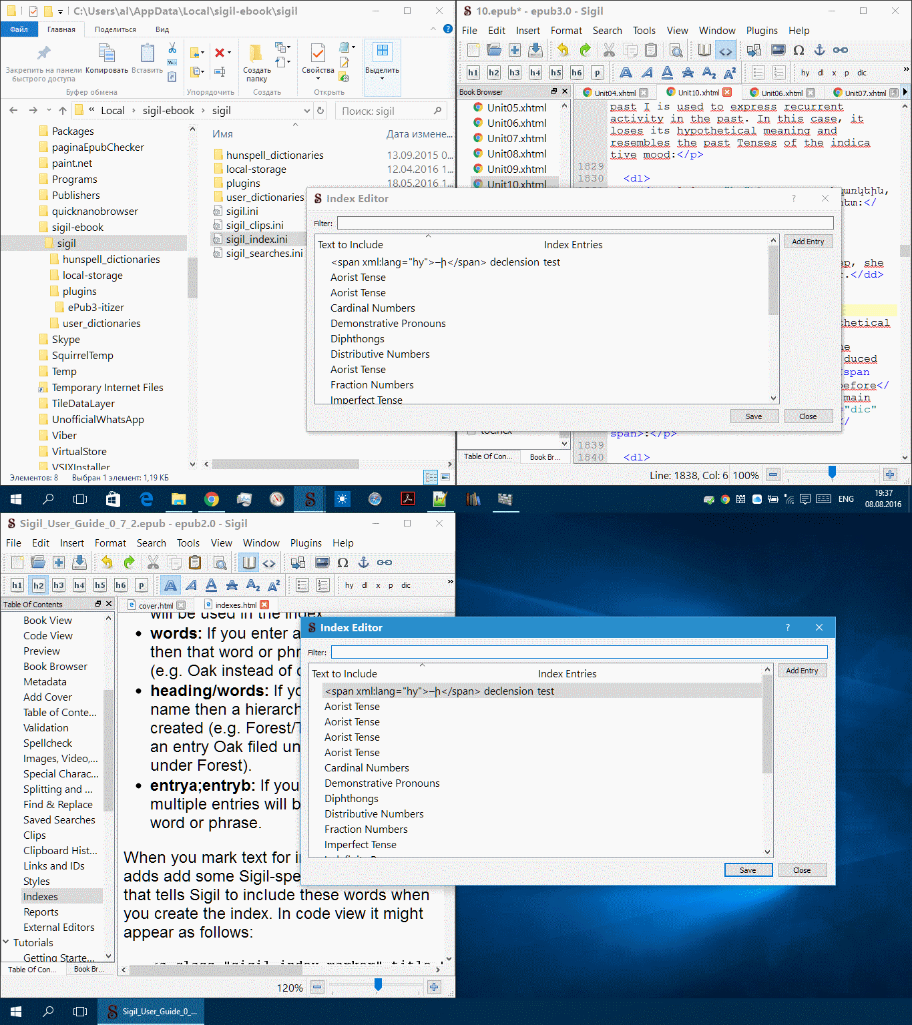Click chain Insert Link icon in 10.epub Sigil
Viewport: 912px width, 1025px height.
click(x=841, y=50)
